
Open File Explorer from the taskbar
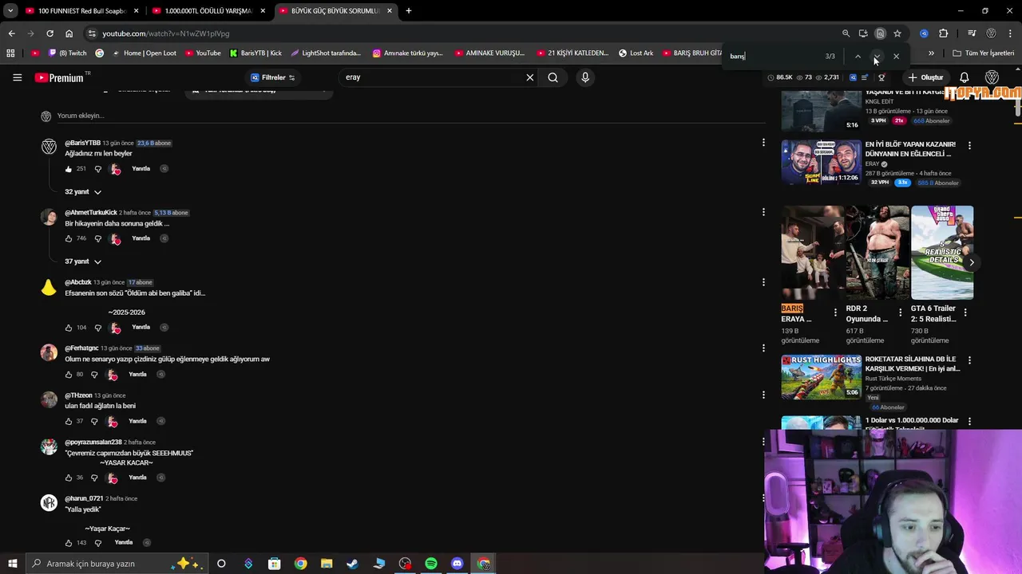[x=327, y=564]
